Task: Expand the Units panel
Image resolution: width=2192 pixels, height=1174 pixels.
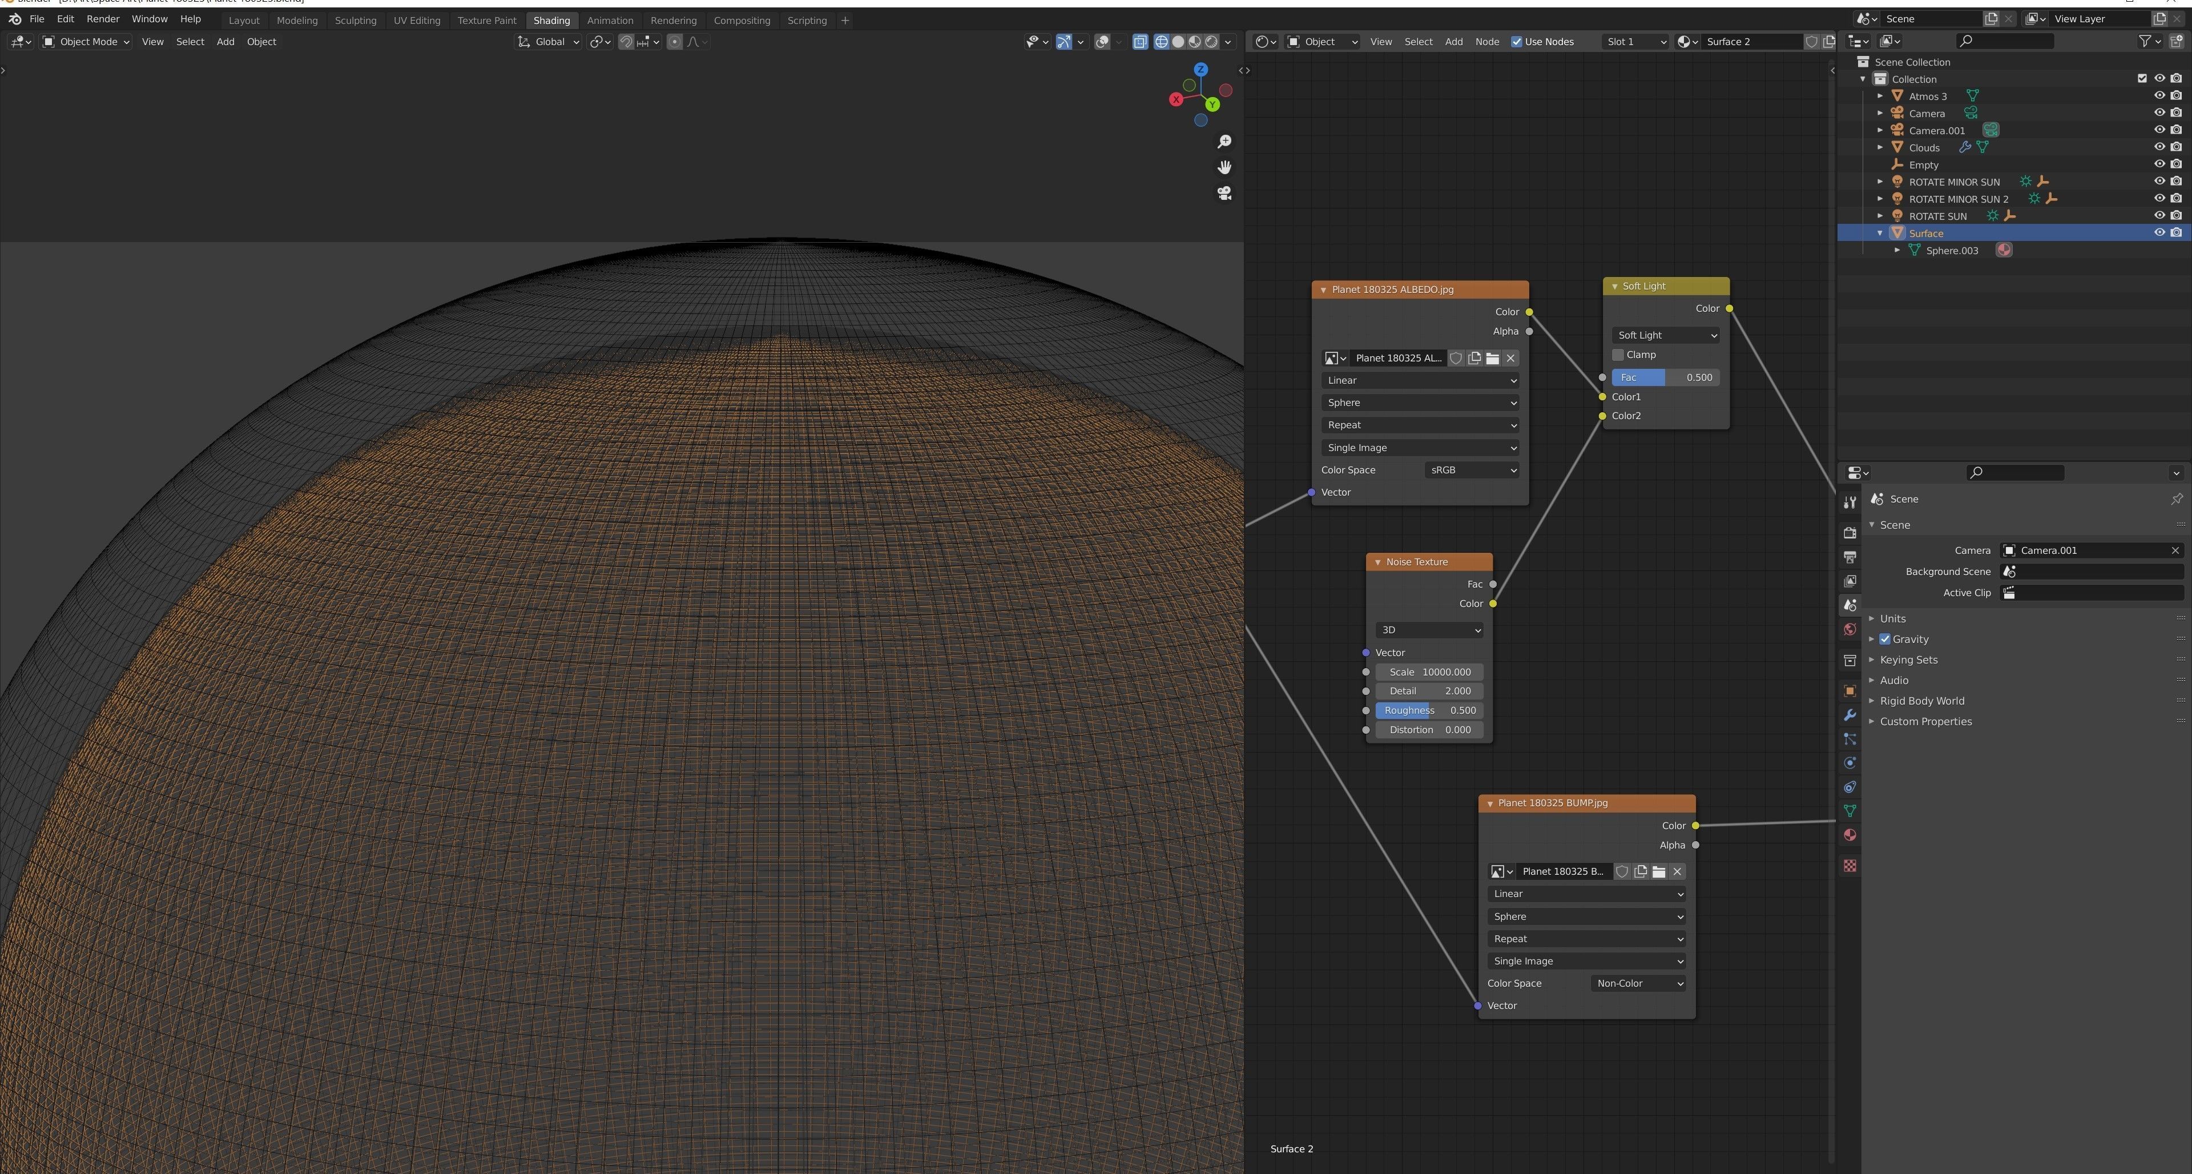Action: pos(1892,619)
